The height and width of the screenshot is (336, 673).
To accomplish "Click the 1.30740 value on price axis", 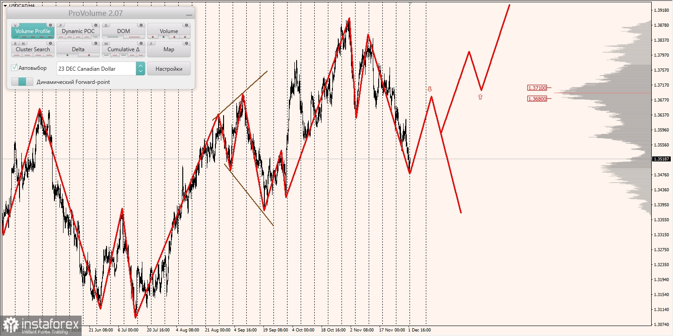I will point(662,325).
